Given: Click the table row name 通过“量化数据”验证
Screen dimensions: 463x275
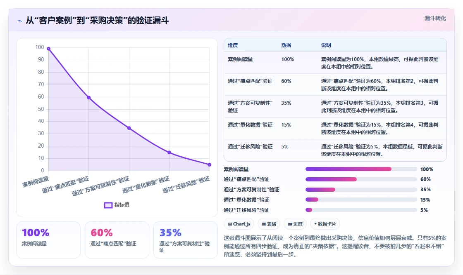Looking at the screenshot, I should tap(250, 125).
